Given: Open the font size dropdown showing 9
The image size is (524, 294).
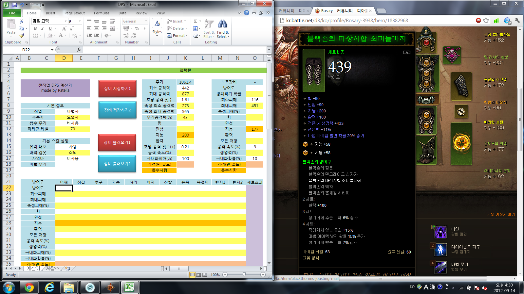Looking at the screenshot, I should pos(80,21).
